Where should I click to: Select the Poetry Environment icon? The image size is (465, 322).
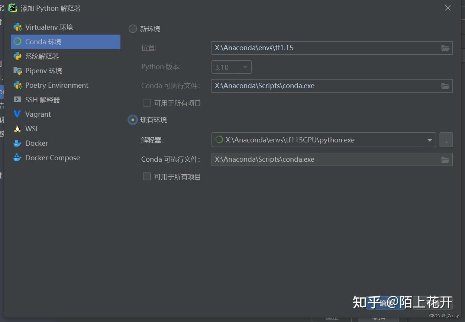(17, 85)
